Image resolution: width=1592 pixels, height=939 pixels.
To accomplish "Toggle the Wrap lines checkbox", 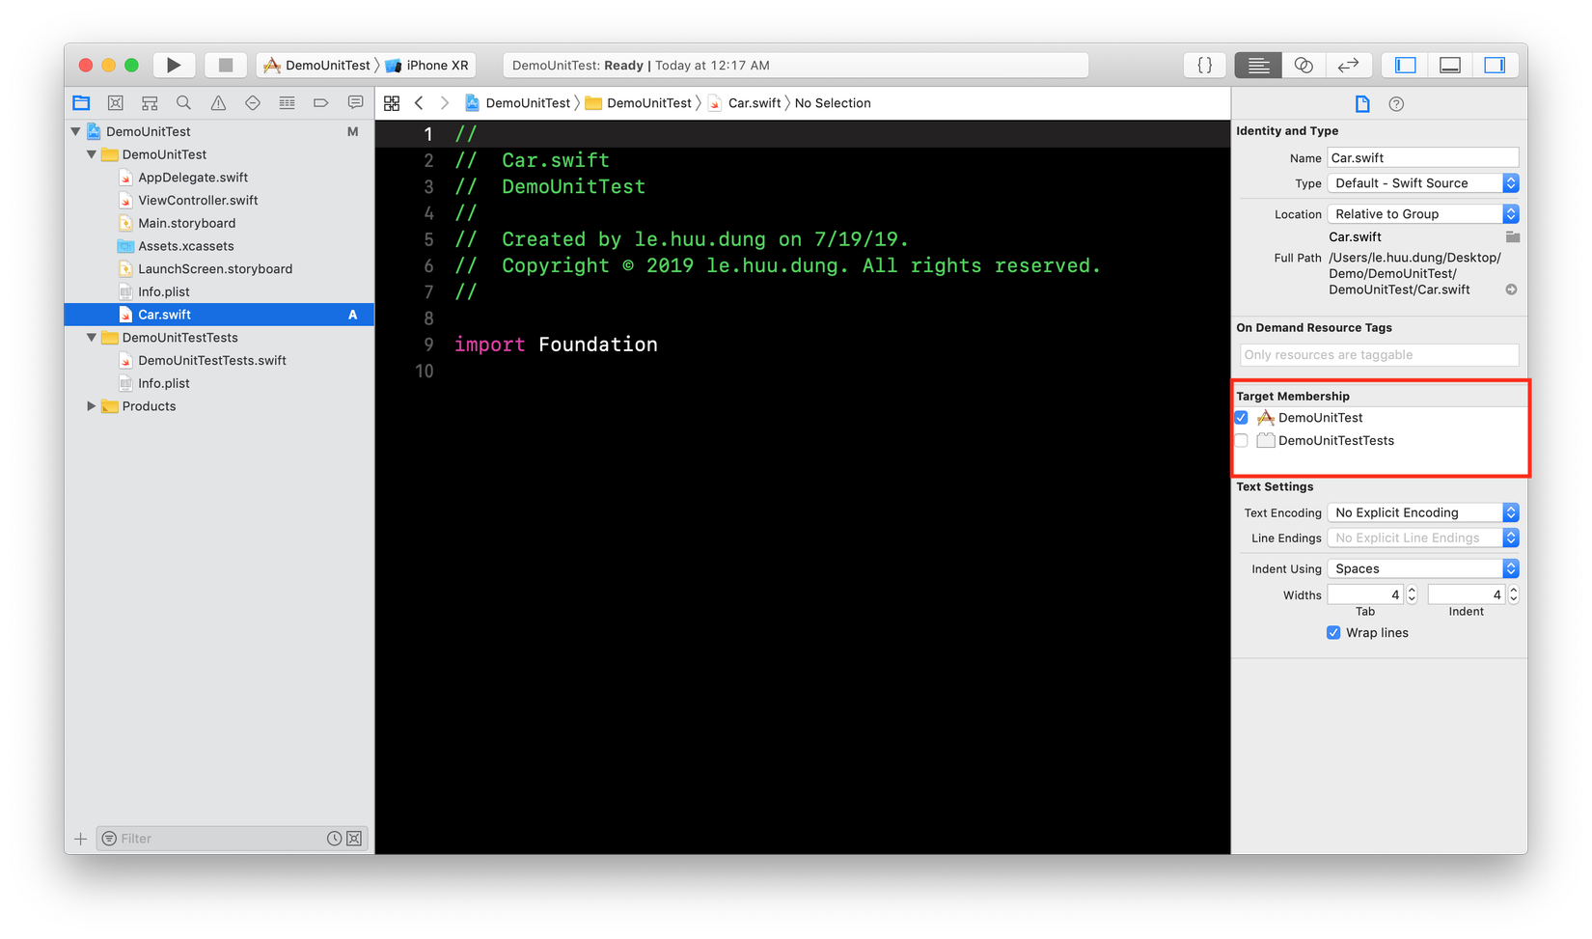I will 1333,633.
